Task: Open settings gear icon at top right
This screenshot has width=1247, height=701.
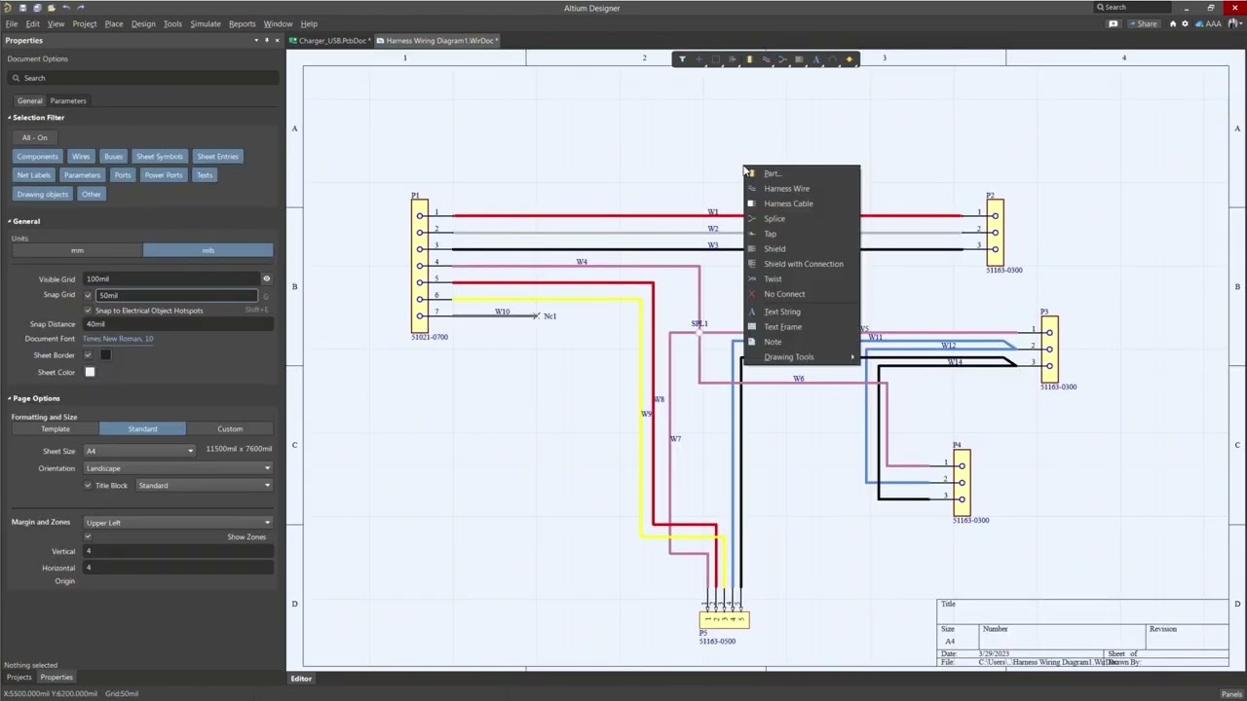Action: pyautogui.click(x=1186, y=23)
